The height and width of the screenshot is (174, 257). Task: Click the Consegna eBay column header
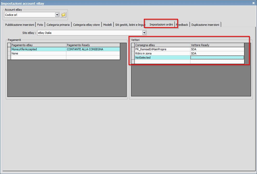point(162,45)
